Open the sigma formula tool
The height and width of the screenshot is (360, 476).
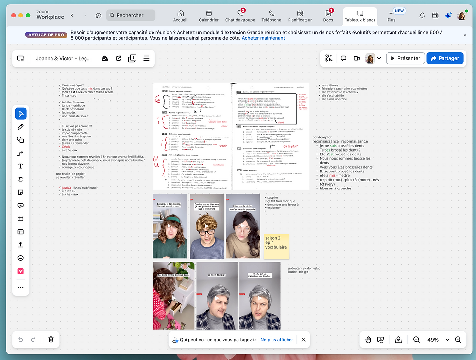click(x=20, y=179)
